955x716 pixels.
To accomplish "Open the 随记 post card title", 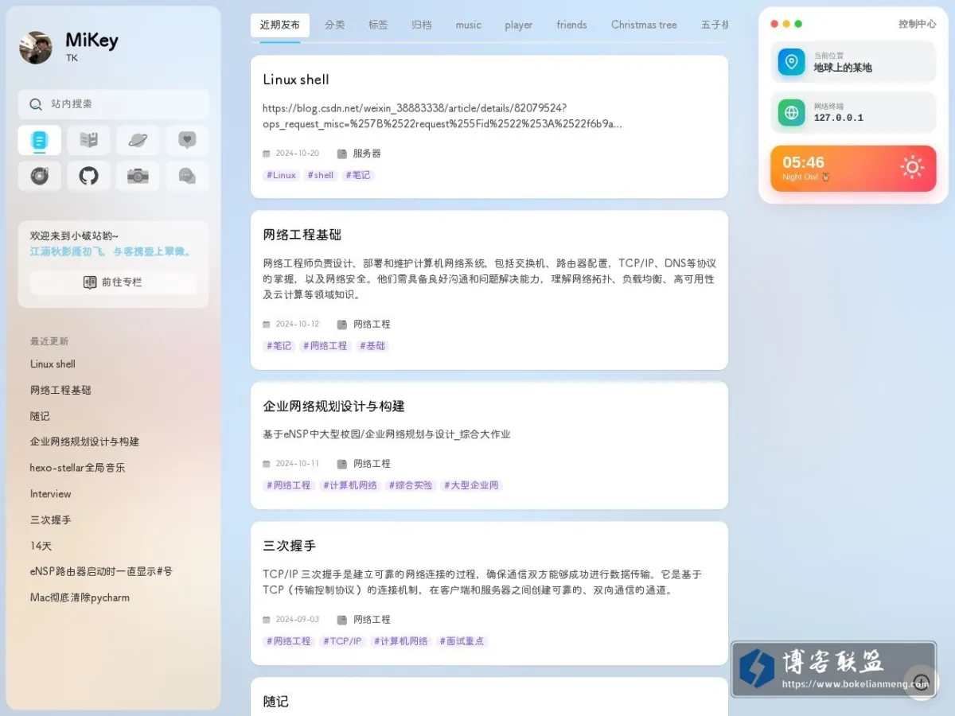I will (276, 701).
